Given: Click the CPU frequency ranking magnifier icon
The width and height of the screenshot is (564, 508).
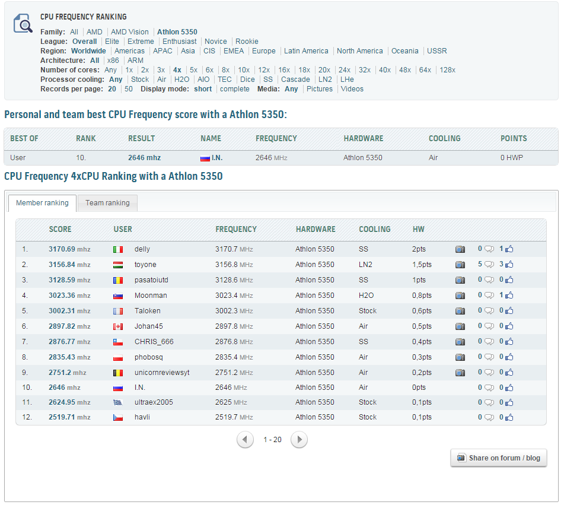Looking at the screenshot, I should [x=23, y=24].
